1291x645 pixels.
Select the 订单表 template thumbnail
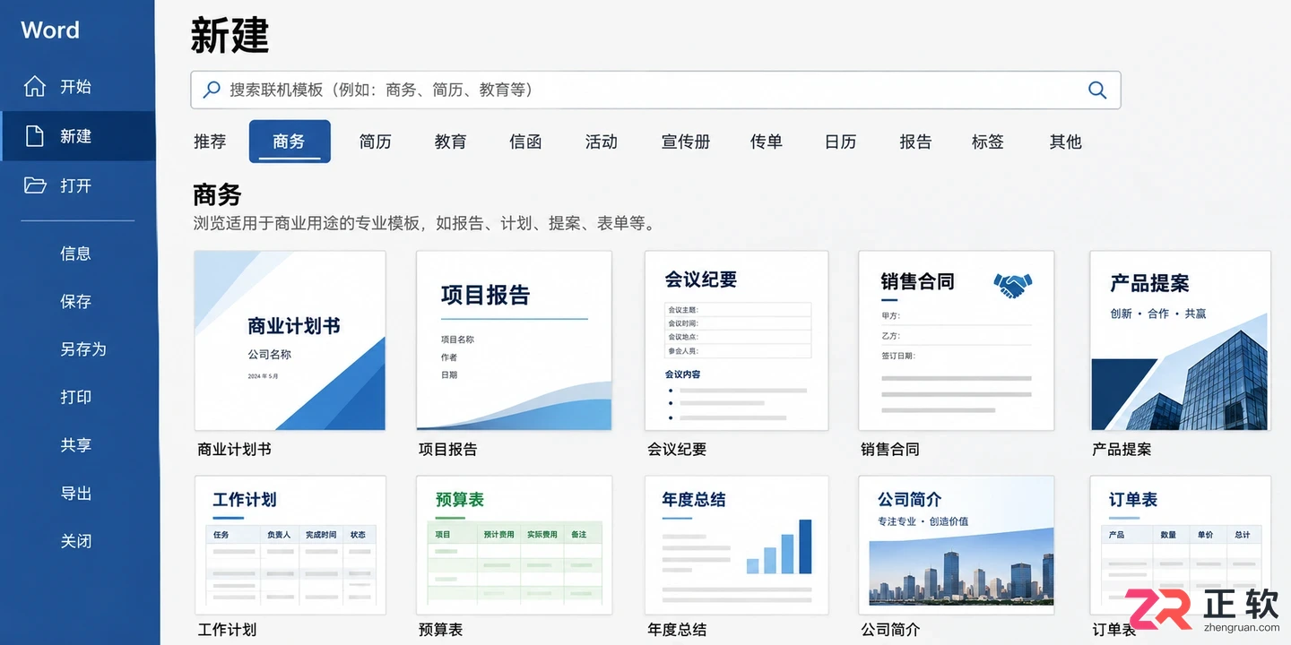click(1180, 546)
